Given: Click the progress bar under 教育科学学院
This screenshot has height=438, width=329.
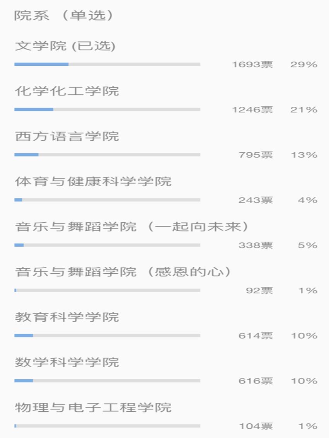Looking at the screenshot, I should coord(107,336).
